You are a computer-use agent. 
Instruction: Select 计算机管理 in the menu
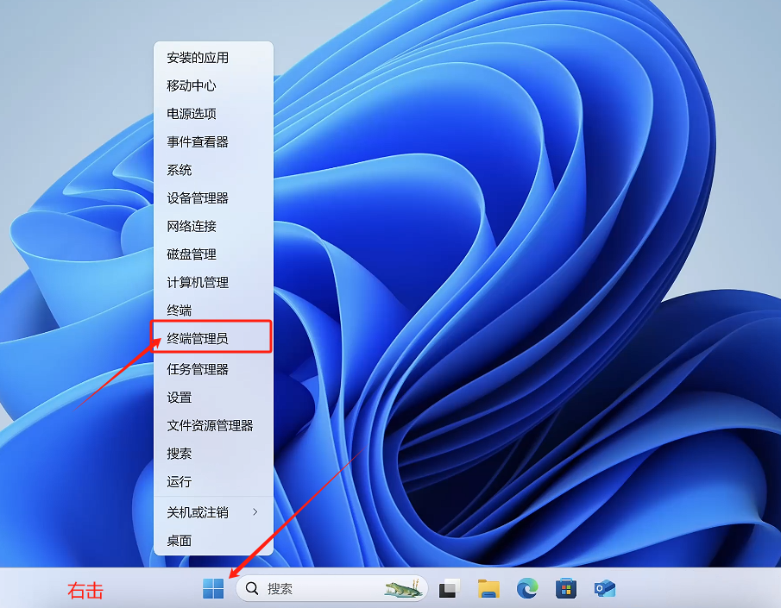pos(196,282)
